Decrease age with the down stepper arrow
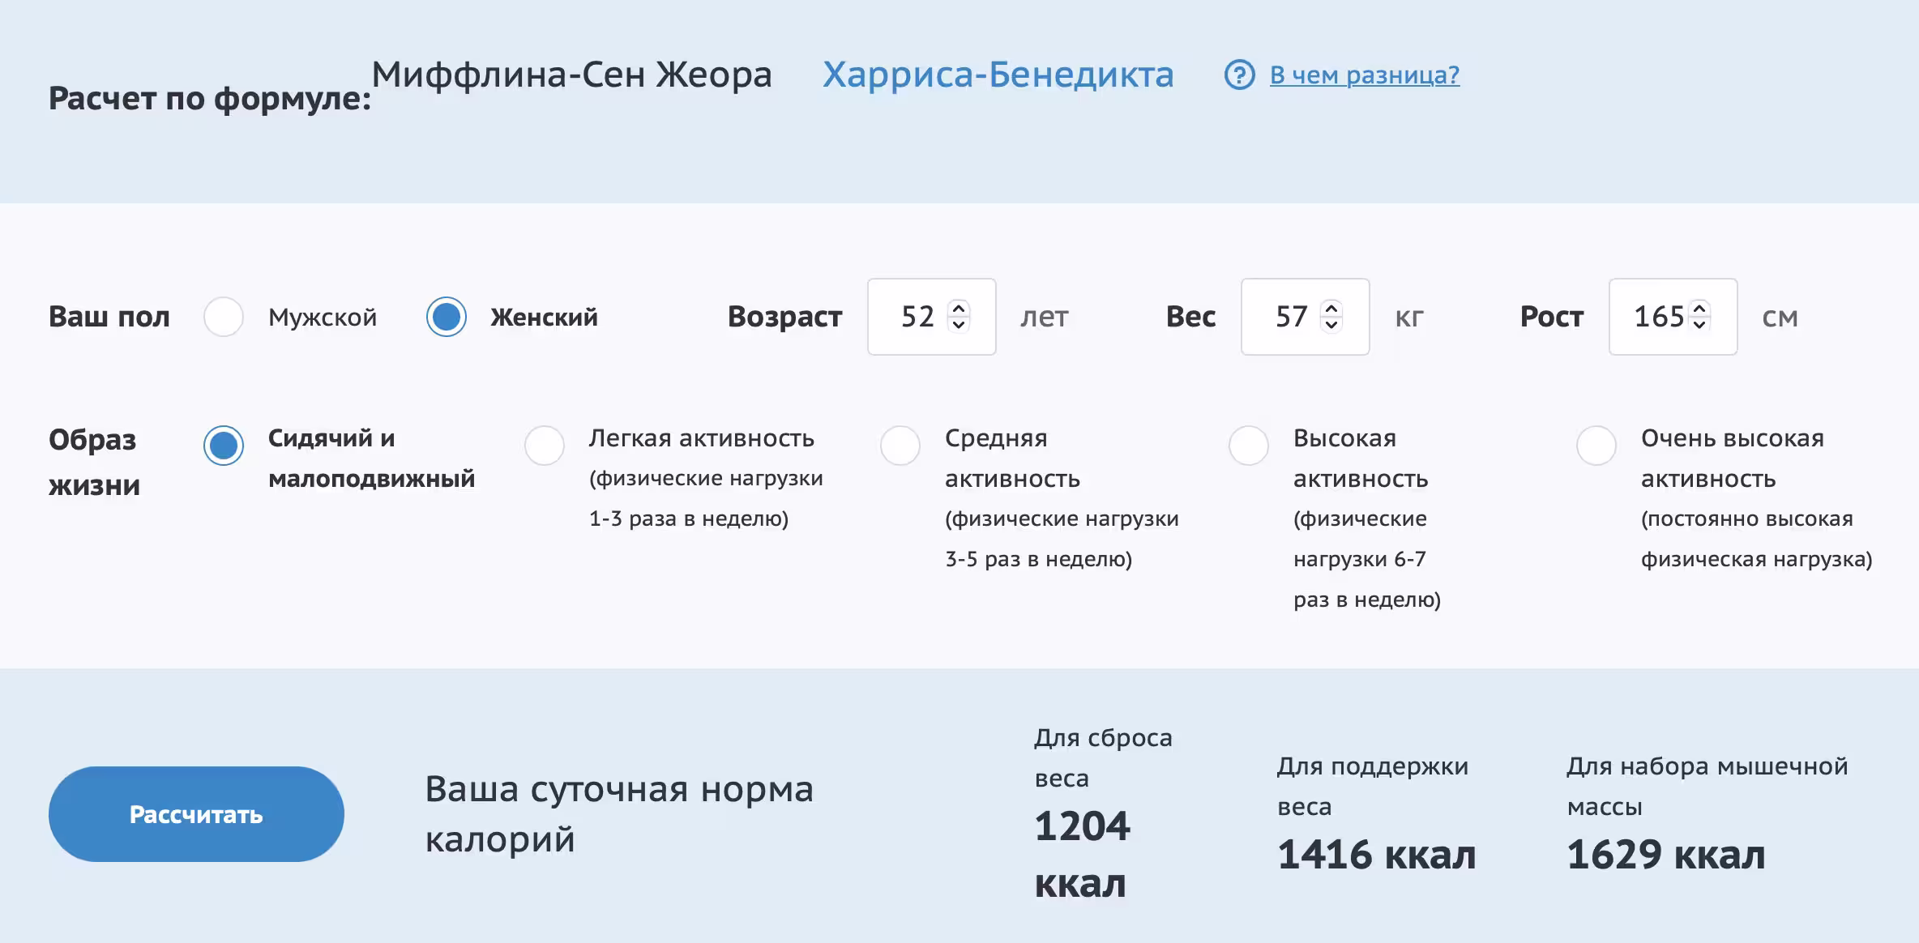The width and height of the screenshot is (1919, 943). [959, 325]
